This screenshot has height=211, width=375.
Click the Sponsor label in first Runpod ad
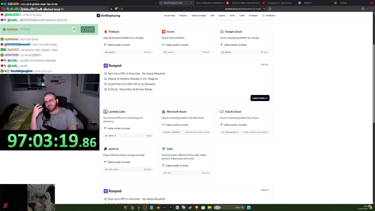pos(265,64)
